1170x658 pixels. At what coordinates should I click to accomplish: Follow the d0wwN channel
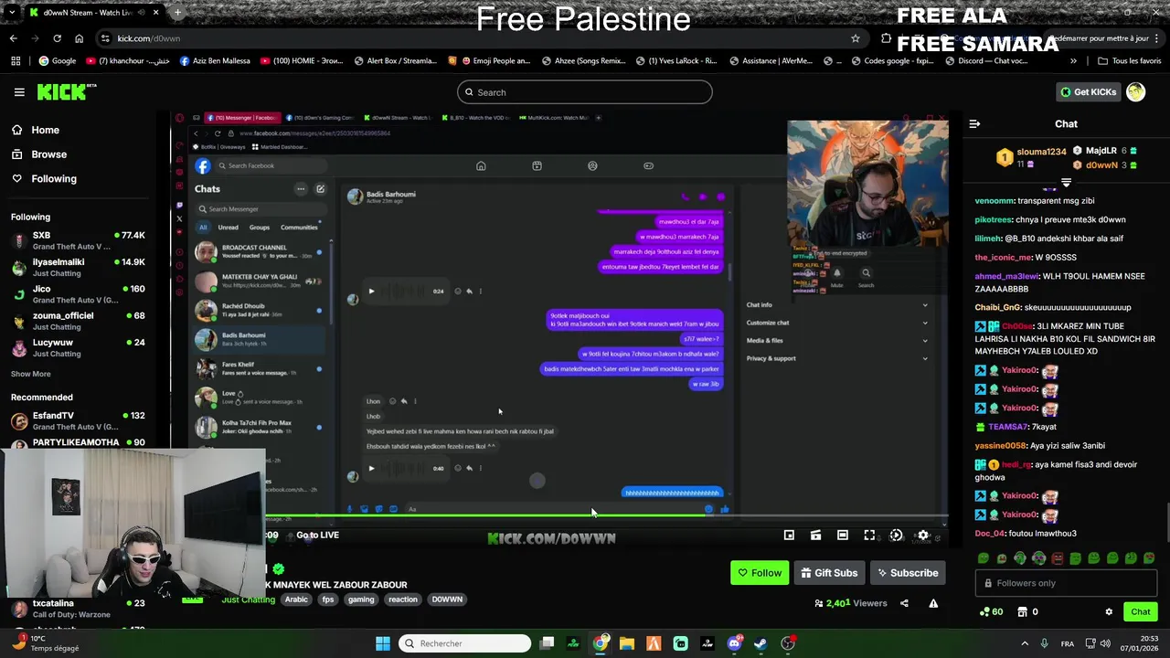click(760, 573)
